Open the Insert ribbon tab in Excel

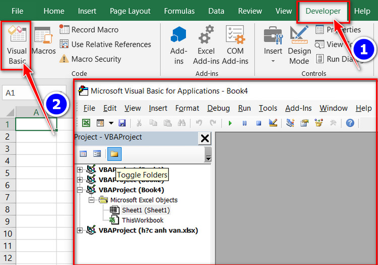coord(87,11)
